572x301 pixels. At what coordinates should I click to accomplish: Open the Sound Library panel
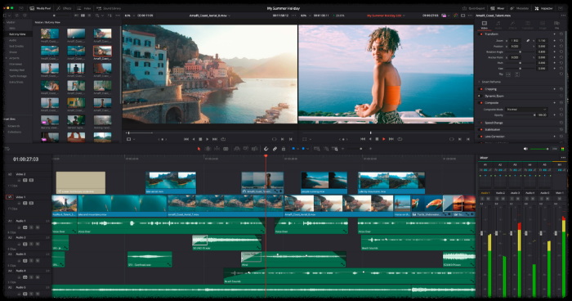click(x=109, y=8)
